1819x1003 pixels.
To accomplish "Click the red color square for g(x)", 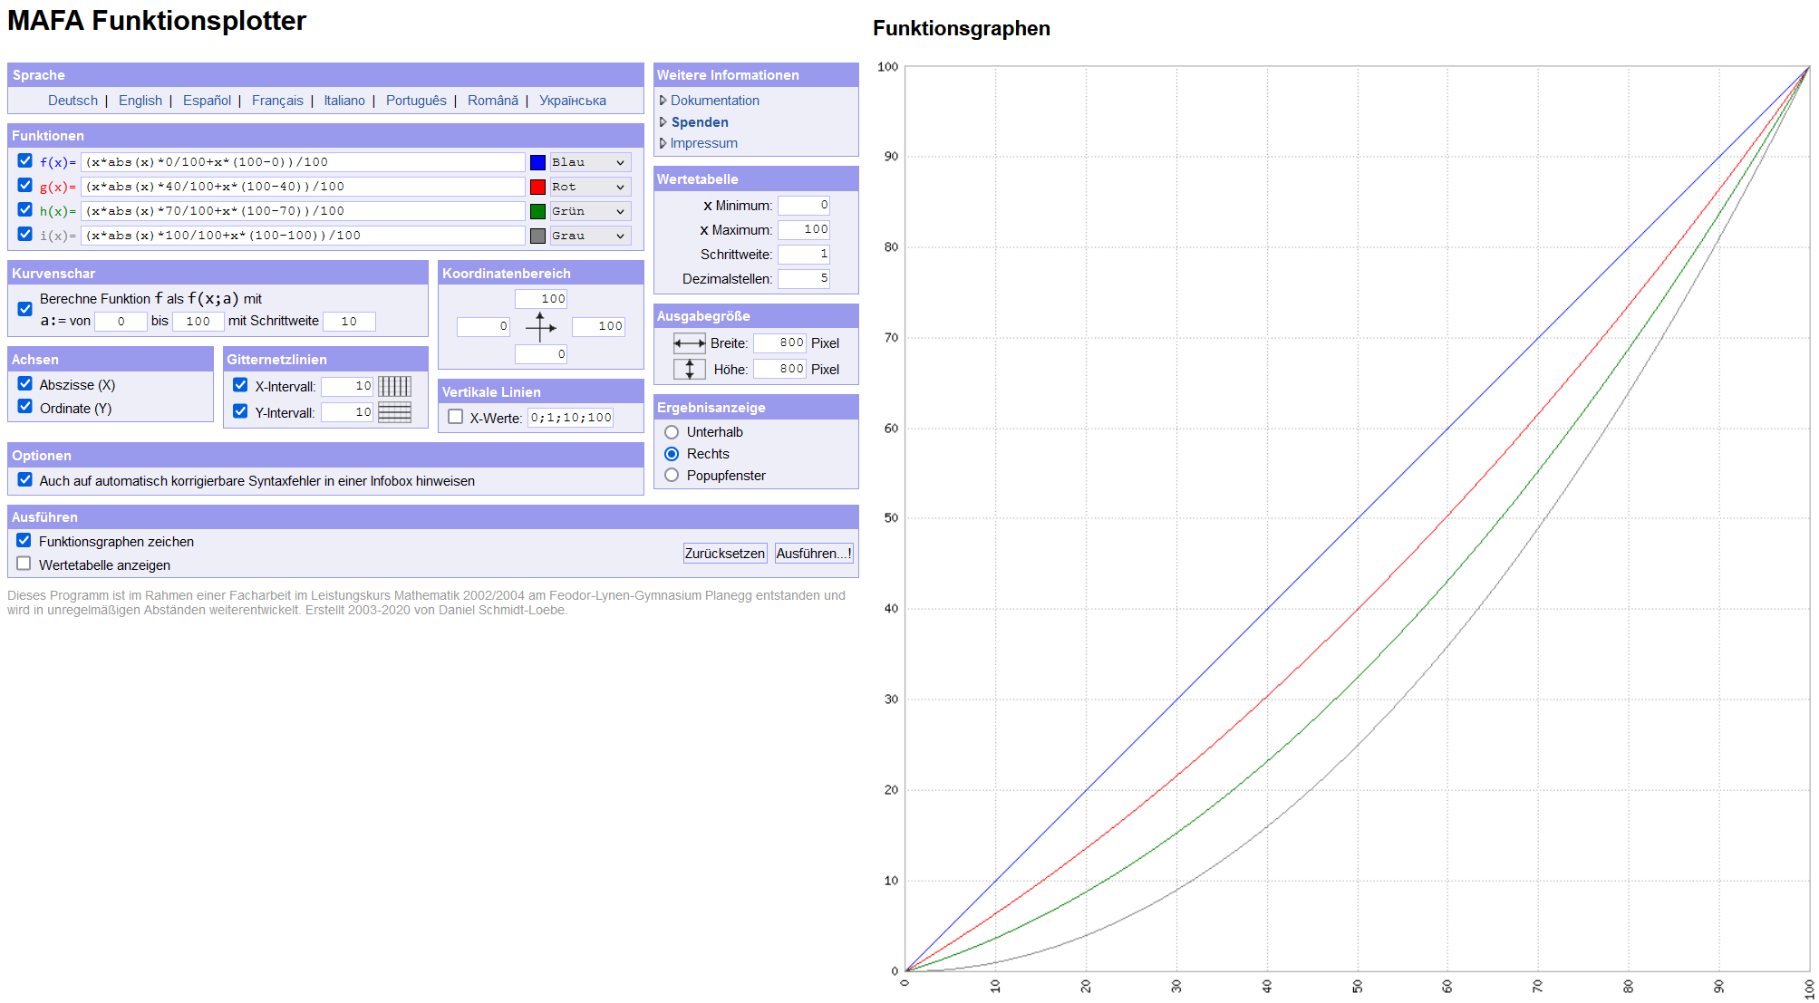I will pos(537,188).
